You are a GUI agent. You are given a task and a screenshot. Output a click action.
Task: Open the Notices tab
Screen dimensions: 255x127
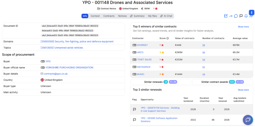122,16
